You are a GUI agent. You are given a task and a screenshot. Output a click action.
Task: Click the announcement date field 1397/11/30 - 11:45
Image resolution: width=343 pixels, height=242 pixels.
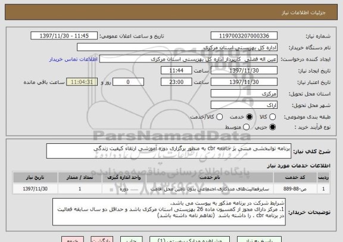64,36
